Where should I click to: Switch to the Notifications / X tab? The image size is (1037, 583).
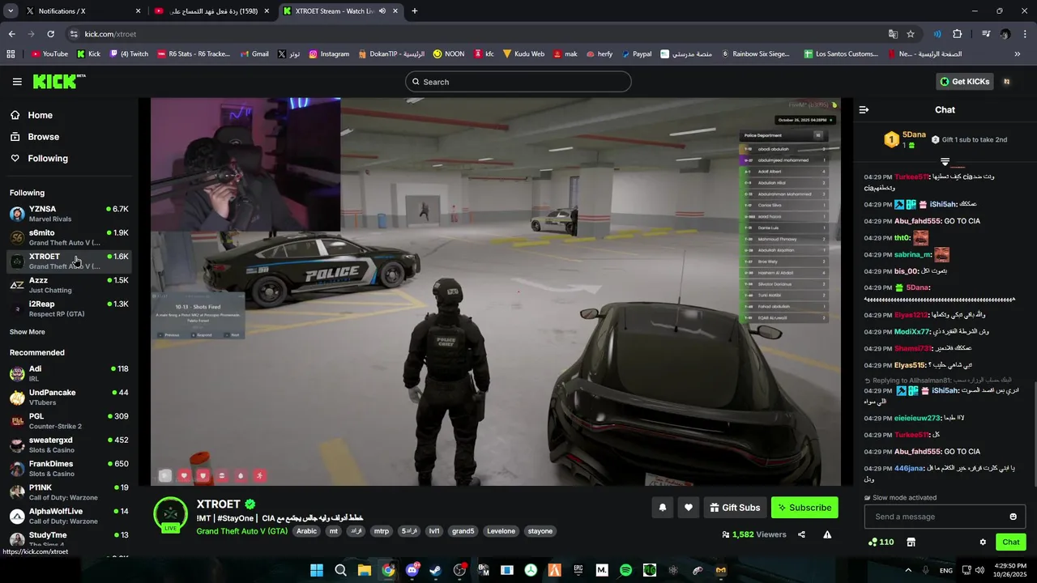(x=83, y=11)
